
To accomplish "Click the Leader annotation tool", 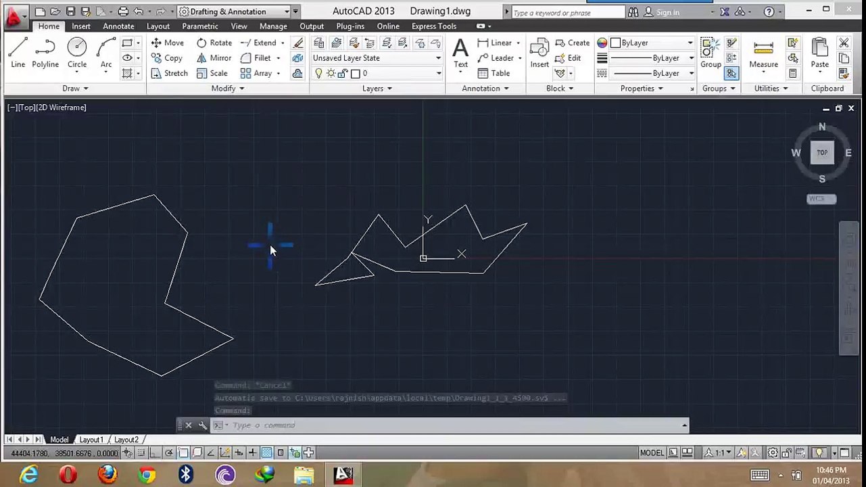I will (496, 58).
